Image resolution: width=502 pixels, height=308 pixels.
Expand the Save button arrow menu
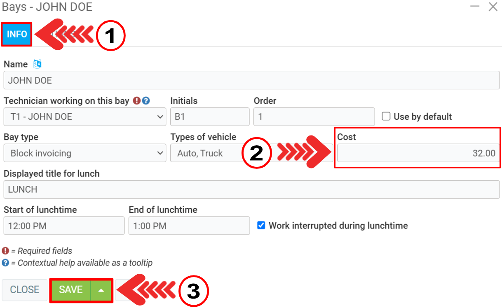coord(101,290)
